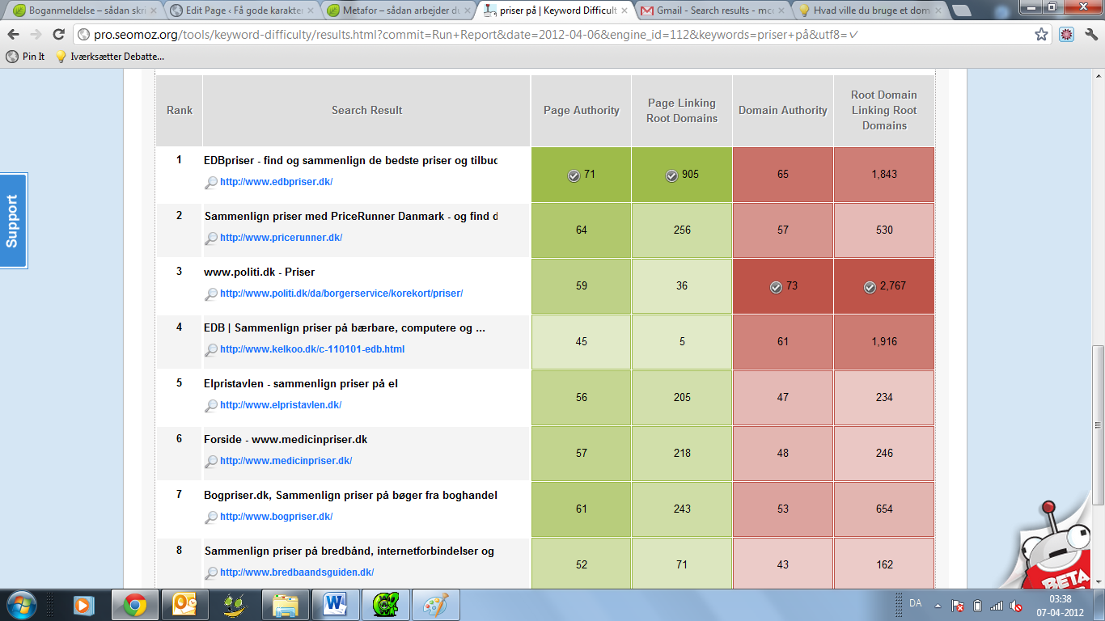Click Elpristavlen result title
The width and height of the screenshot is (1105, 621).
301,384
